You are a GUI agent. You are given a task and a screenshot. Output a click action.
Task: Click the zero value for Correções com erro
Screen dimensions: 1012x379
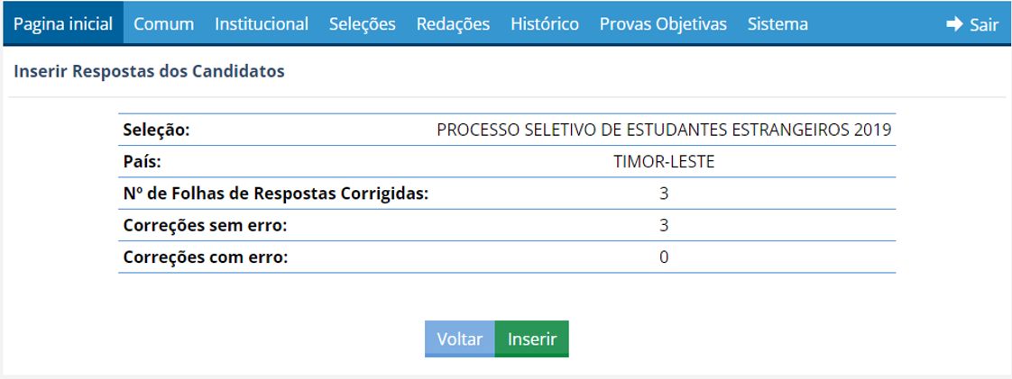pos(664,257)
